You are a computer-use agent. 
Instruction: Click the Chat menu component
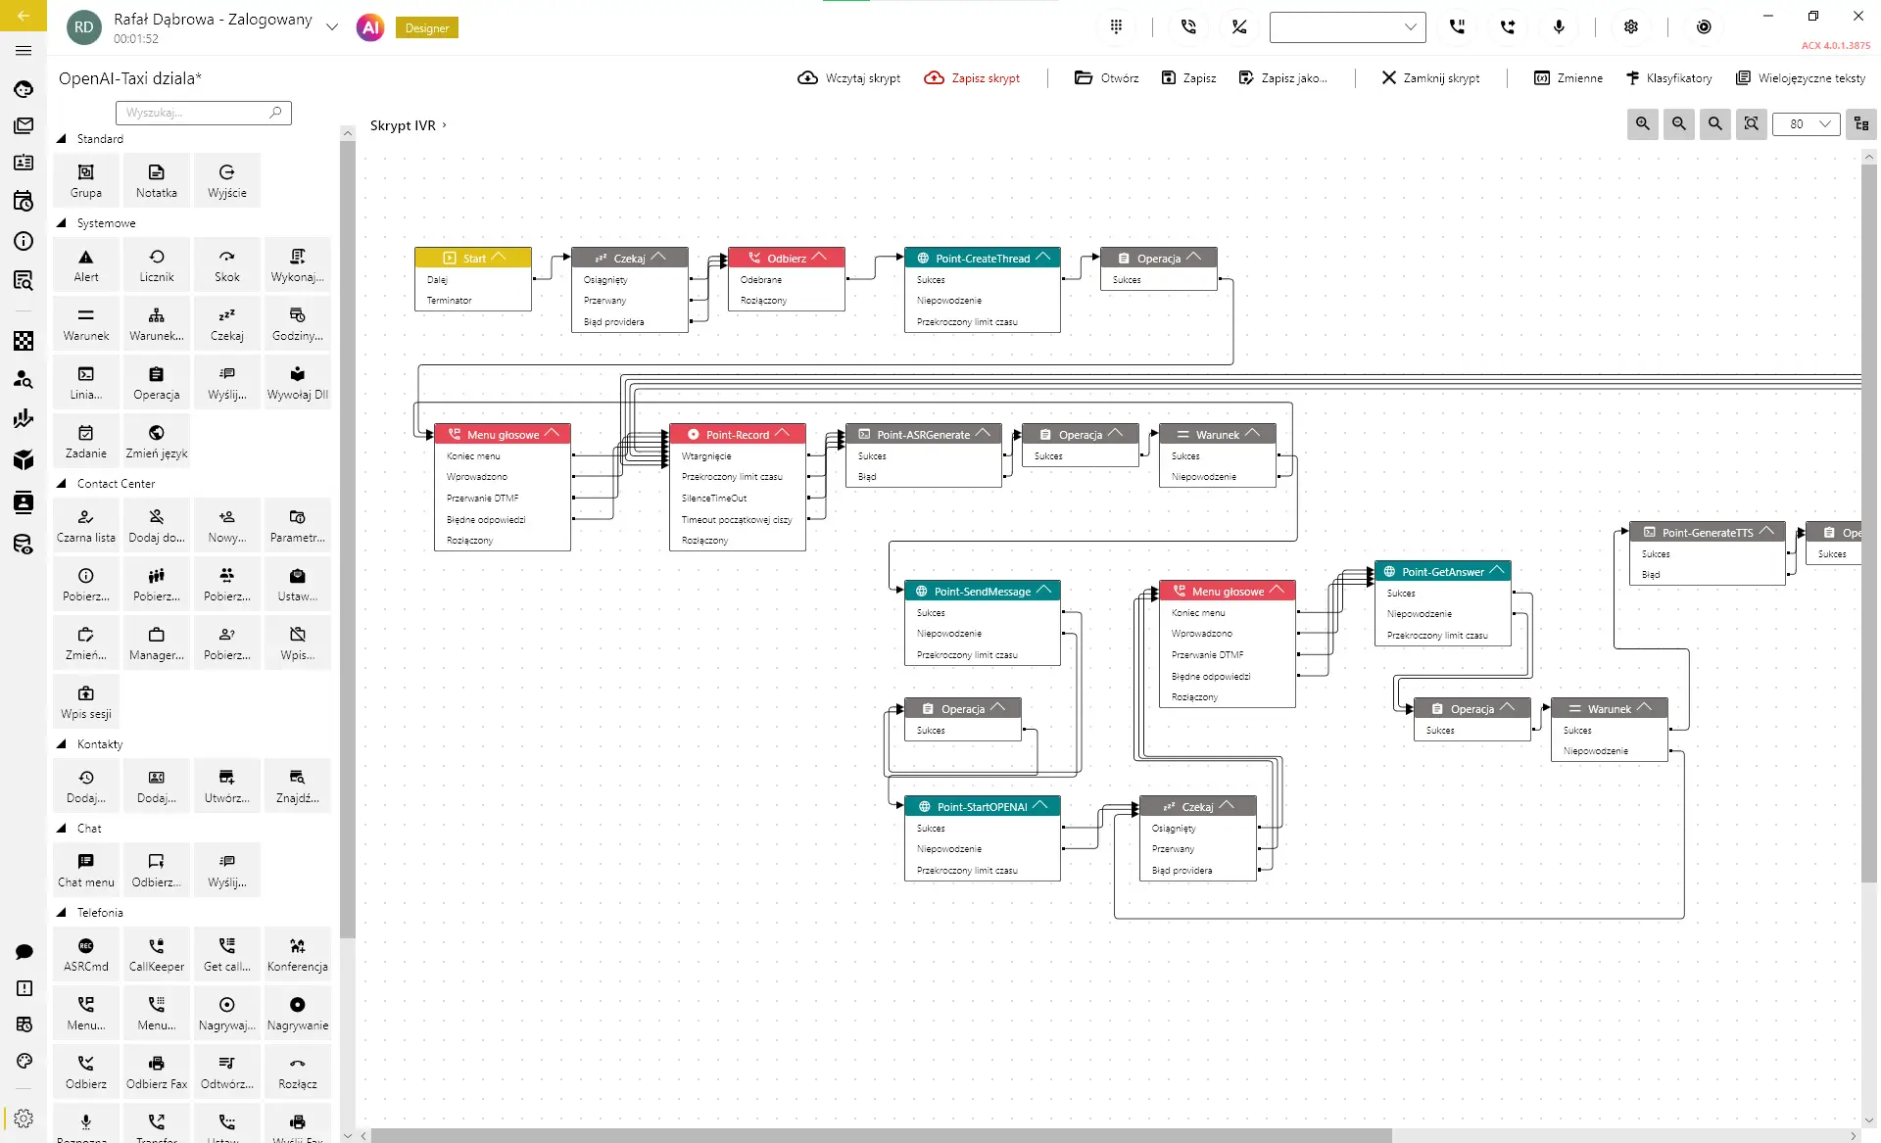[86, 870]
